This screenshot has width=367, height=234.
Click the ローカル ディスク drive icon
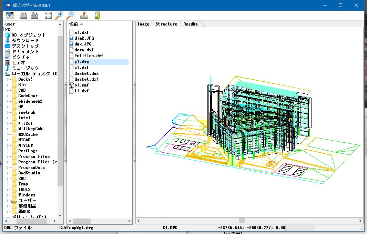[x=8, y=74]
